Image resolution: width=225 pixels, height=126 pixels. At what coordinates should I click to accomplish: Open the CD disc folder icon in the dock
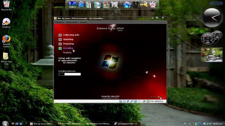coord(97,5)
